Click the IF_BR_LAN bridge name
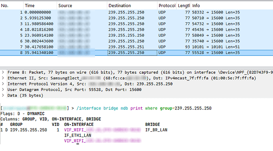 click(x=156, y=130)
